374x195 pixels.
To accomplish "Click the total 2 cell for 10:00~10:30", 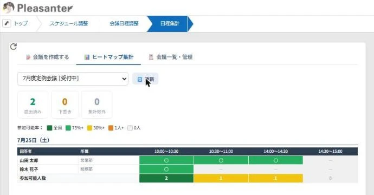I will point(166,178).
